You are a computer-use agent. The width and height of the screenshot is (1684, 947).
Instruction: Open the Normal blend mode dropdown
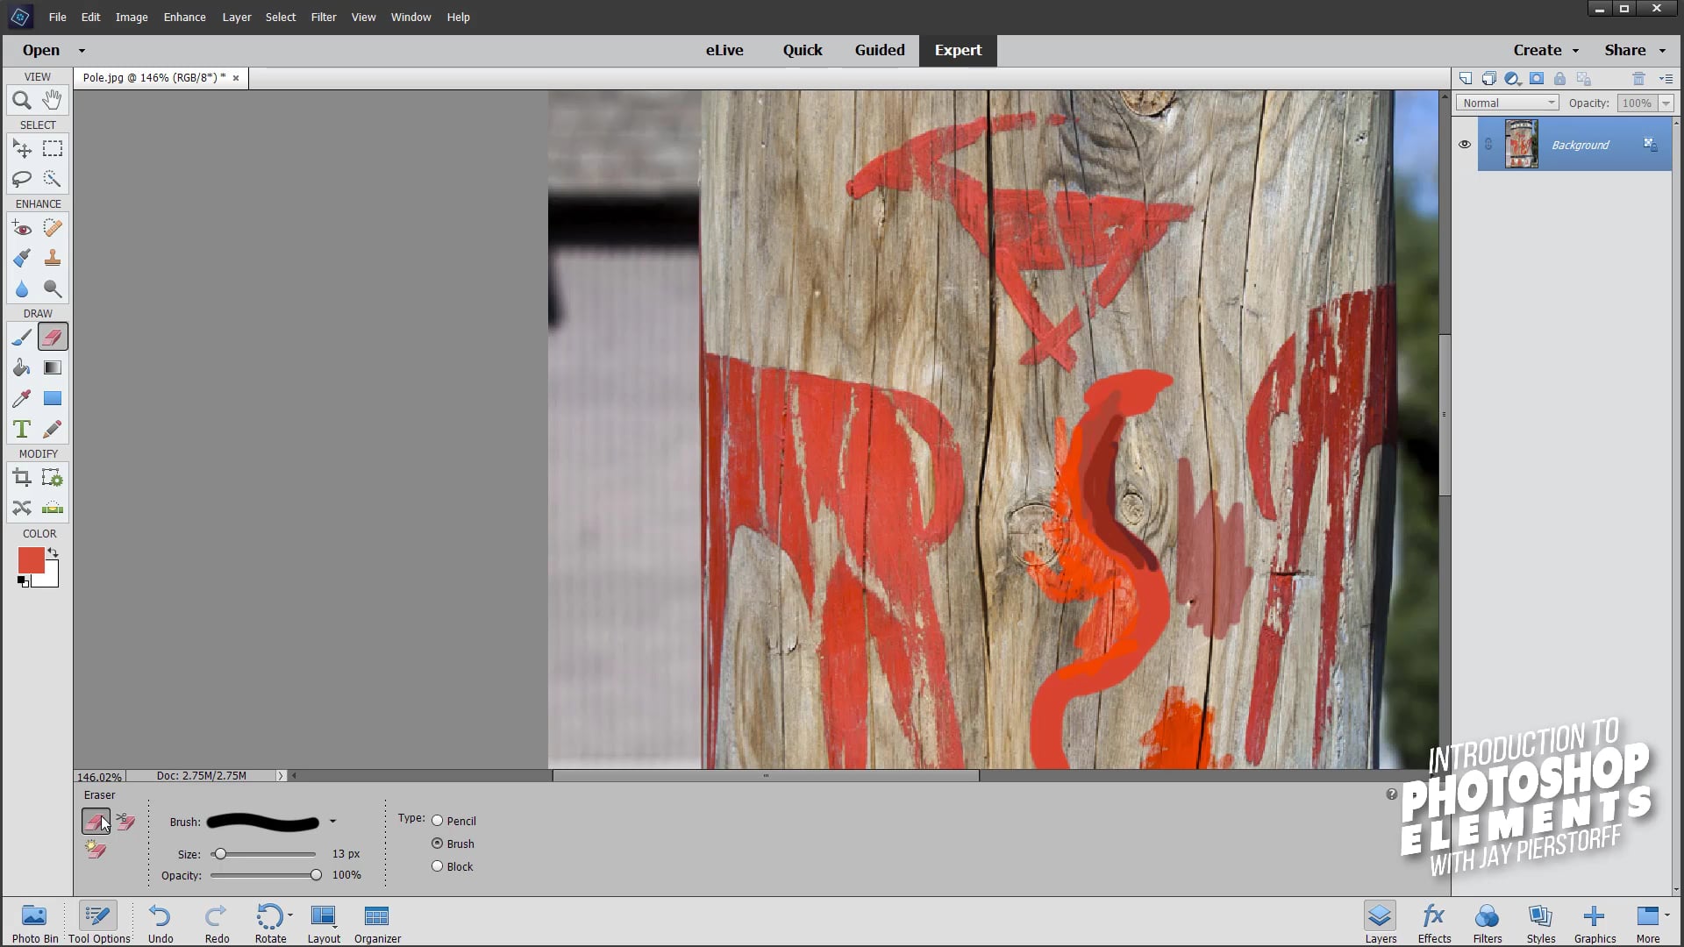click(x=1507, y=103)
